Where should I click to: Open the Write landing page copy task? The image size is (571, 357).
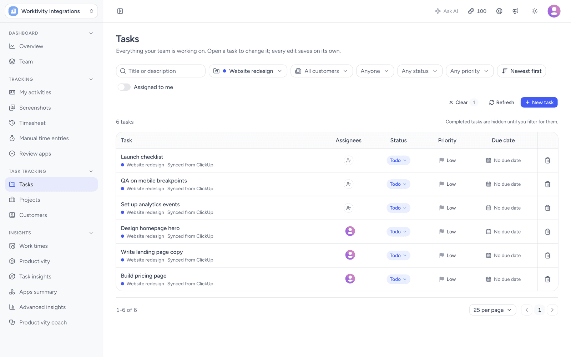pos(152,252)
